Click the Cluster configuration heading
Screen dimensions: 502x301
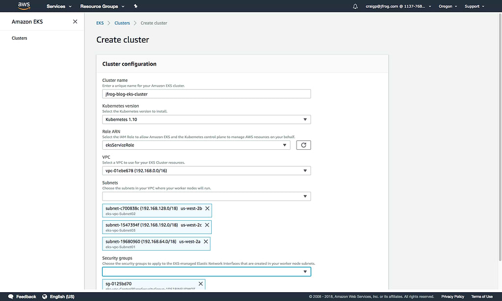129,64
